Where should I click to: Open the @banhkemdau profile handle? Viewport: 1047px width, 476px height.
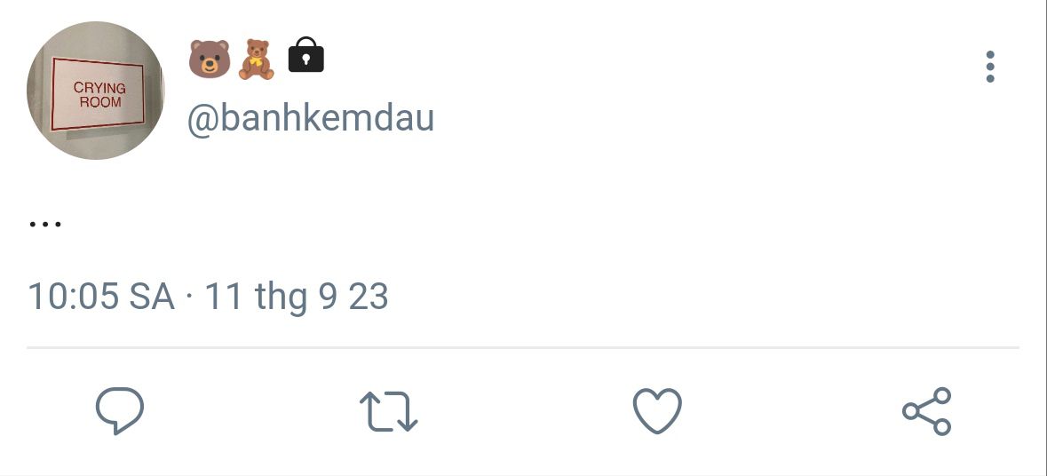tap(311, 118)
